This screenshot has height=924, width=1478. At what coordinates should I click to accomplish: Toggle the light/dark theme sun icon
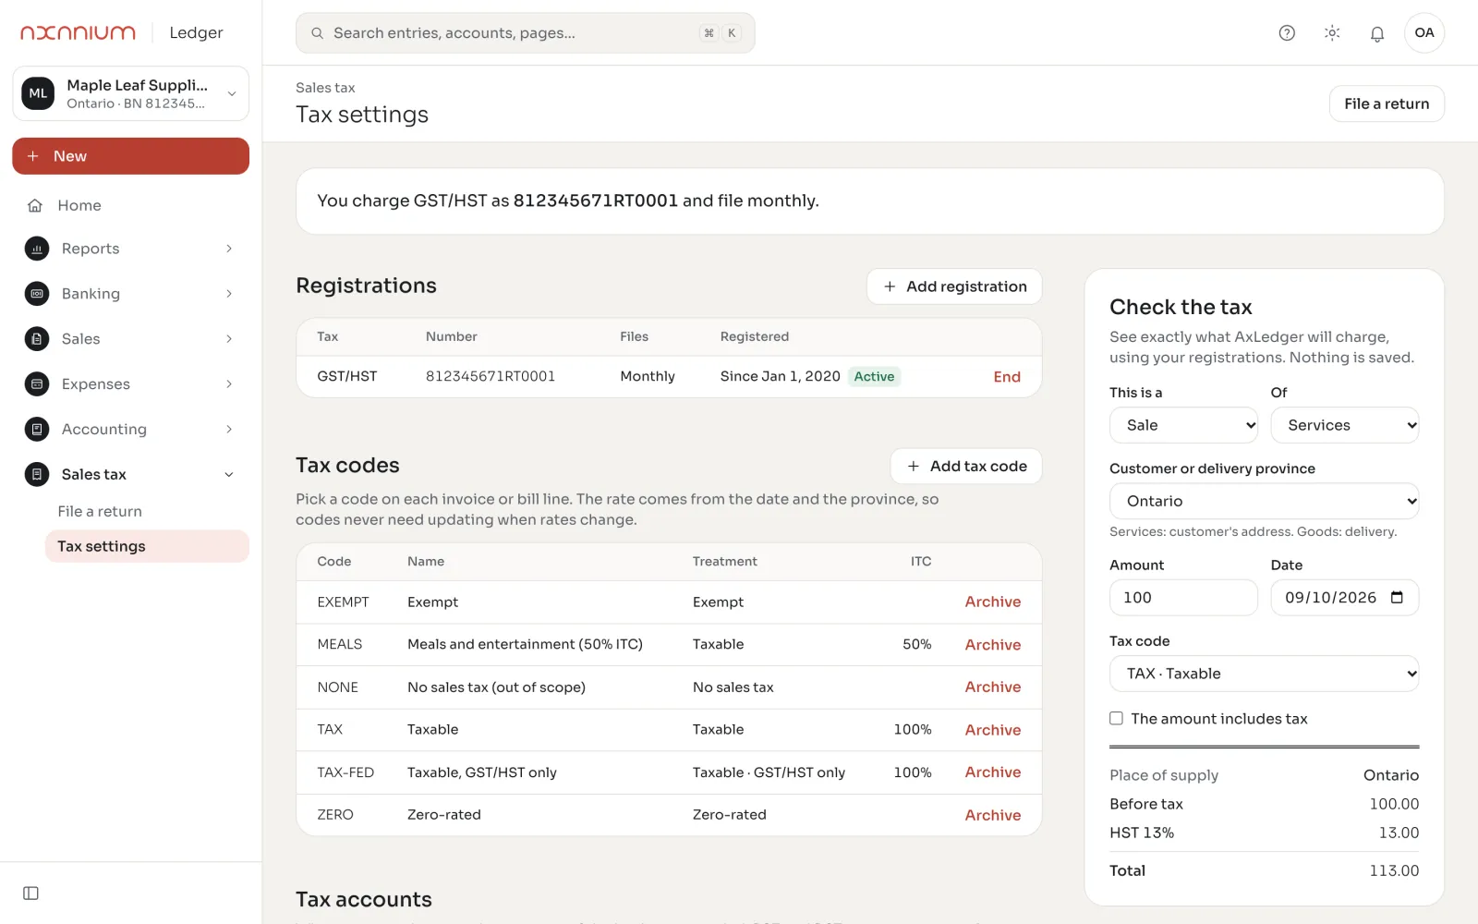(x=1332, y=33)
